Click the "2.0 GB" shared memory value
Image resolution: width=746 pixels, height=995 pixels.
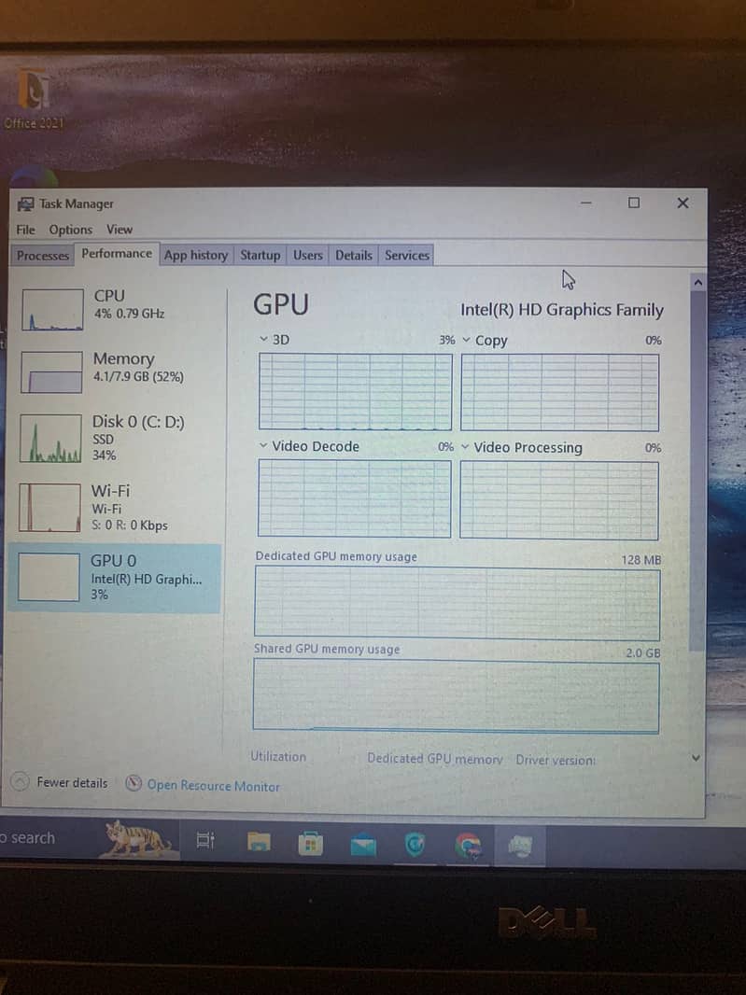(643, 652)
